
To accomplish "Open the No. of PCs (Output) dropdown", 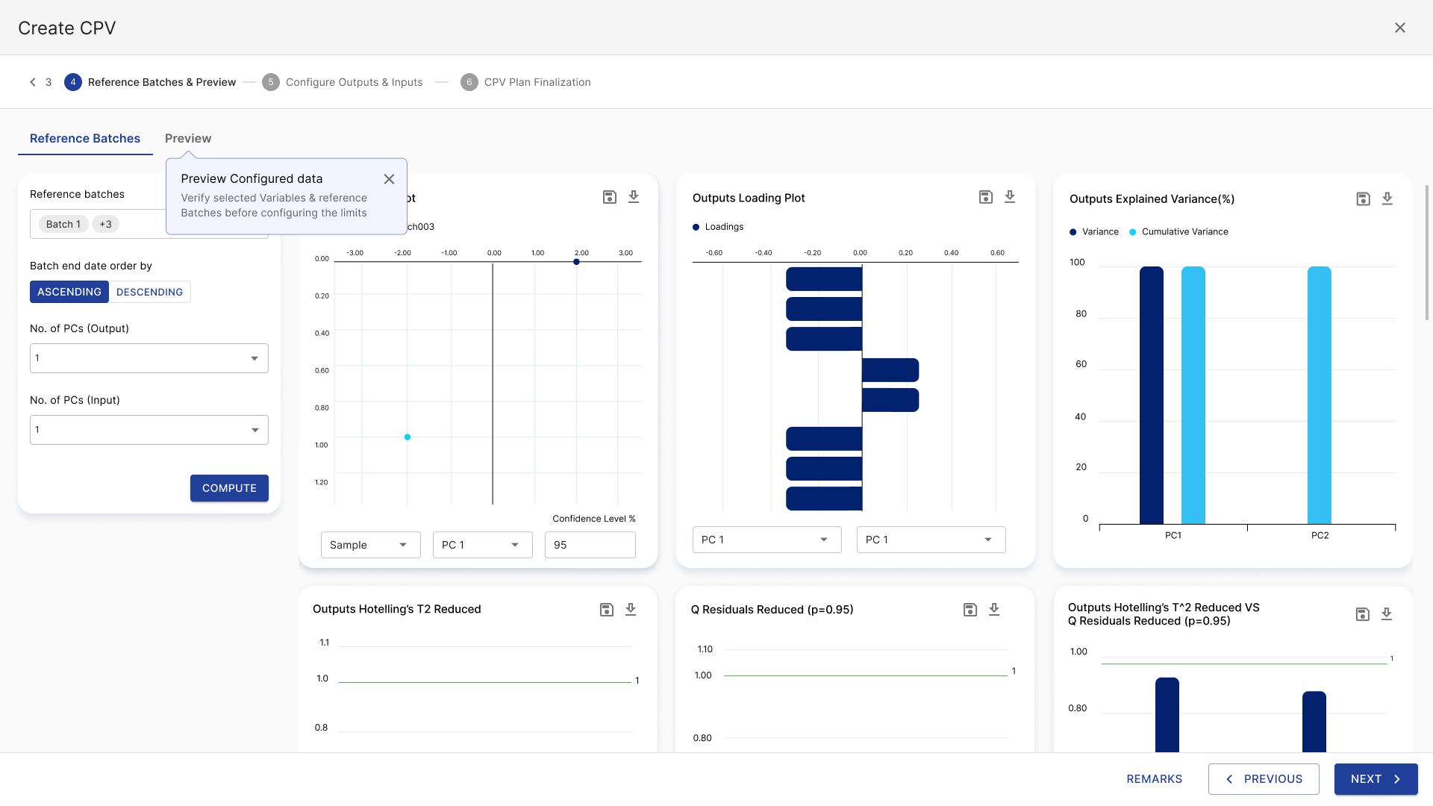I will pos(149,358).
